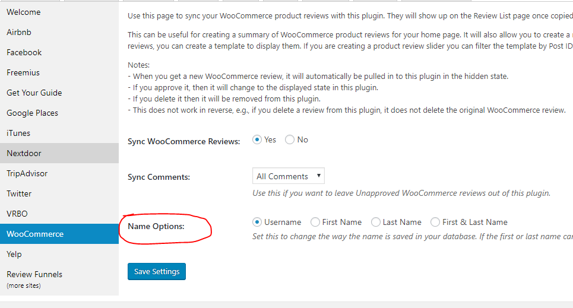Image resolution: width=573 pixels, height=308 pixels.
Task: Go to the Freemius tab
Action: click(x=59, y=72)
